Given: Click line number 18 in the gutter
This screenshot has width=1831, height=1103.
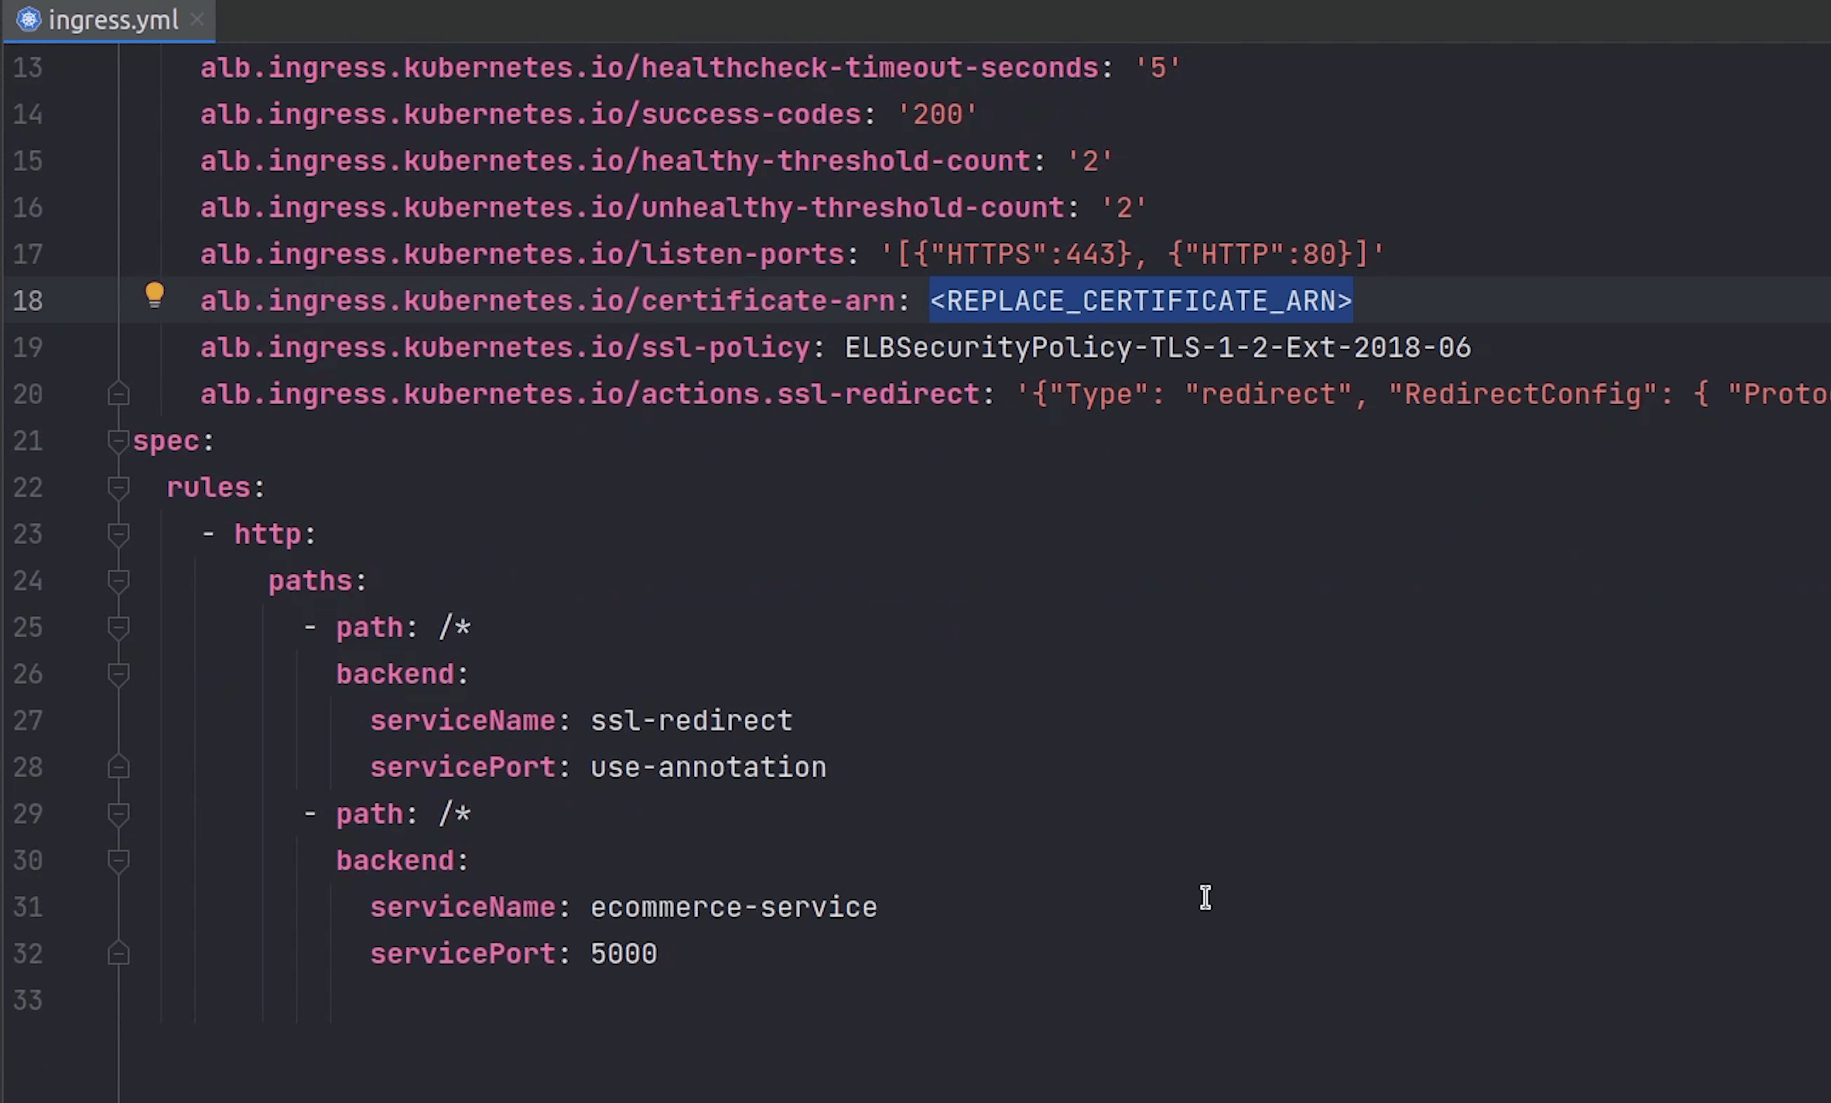Looking at the screenshot, I should [x=28, y=301].
